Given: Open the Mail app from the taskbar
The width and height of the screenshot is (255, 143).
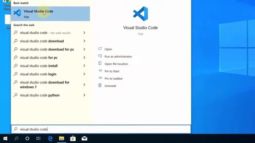Looking at the screenshot, I should (84, 139).
